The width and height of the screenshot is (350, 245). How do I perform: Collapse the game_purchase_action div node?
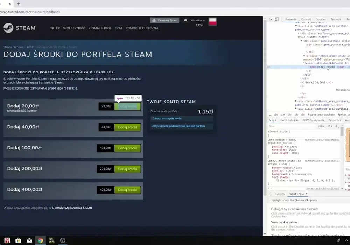[x=301, y=41]
